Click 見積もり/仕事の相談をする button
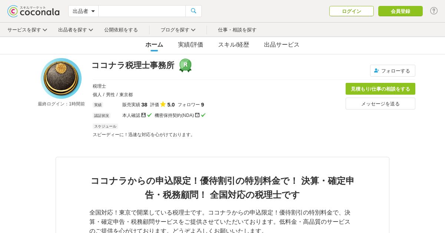This screenshot has height=233, width=445. click(x=380, y=89)
